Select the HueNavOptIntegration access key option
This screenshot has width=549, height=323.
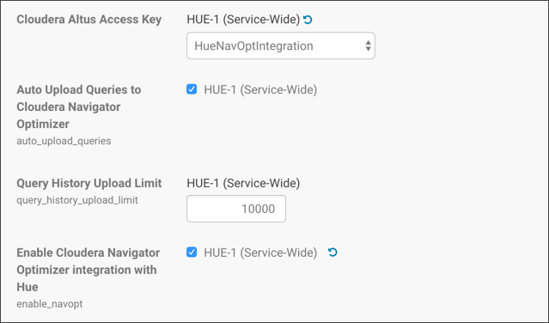click(x=253, y=46)
